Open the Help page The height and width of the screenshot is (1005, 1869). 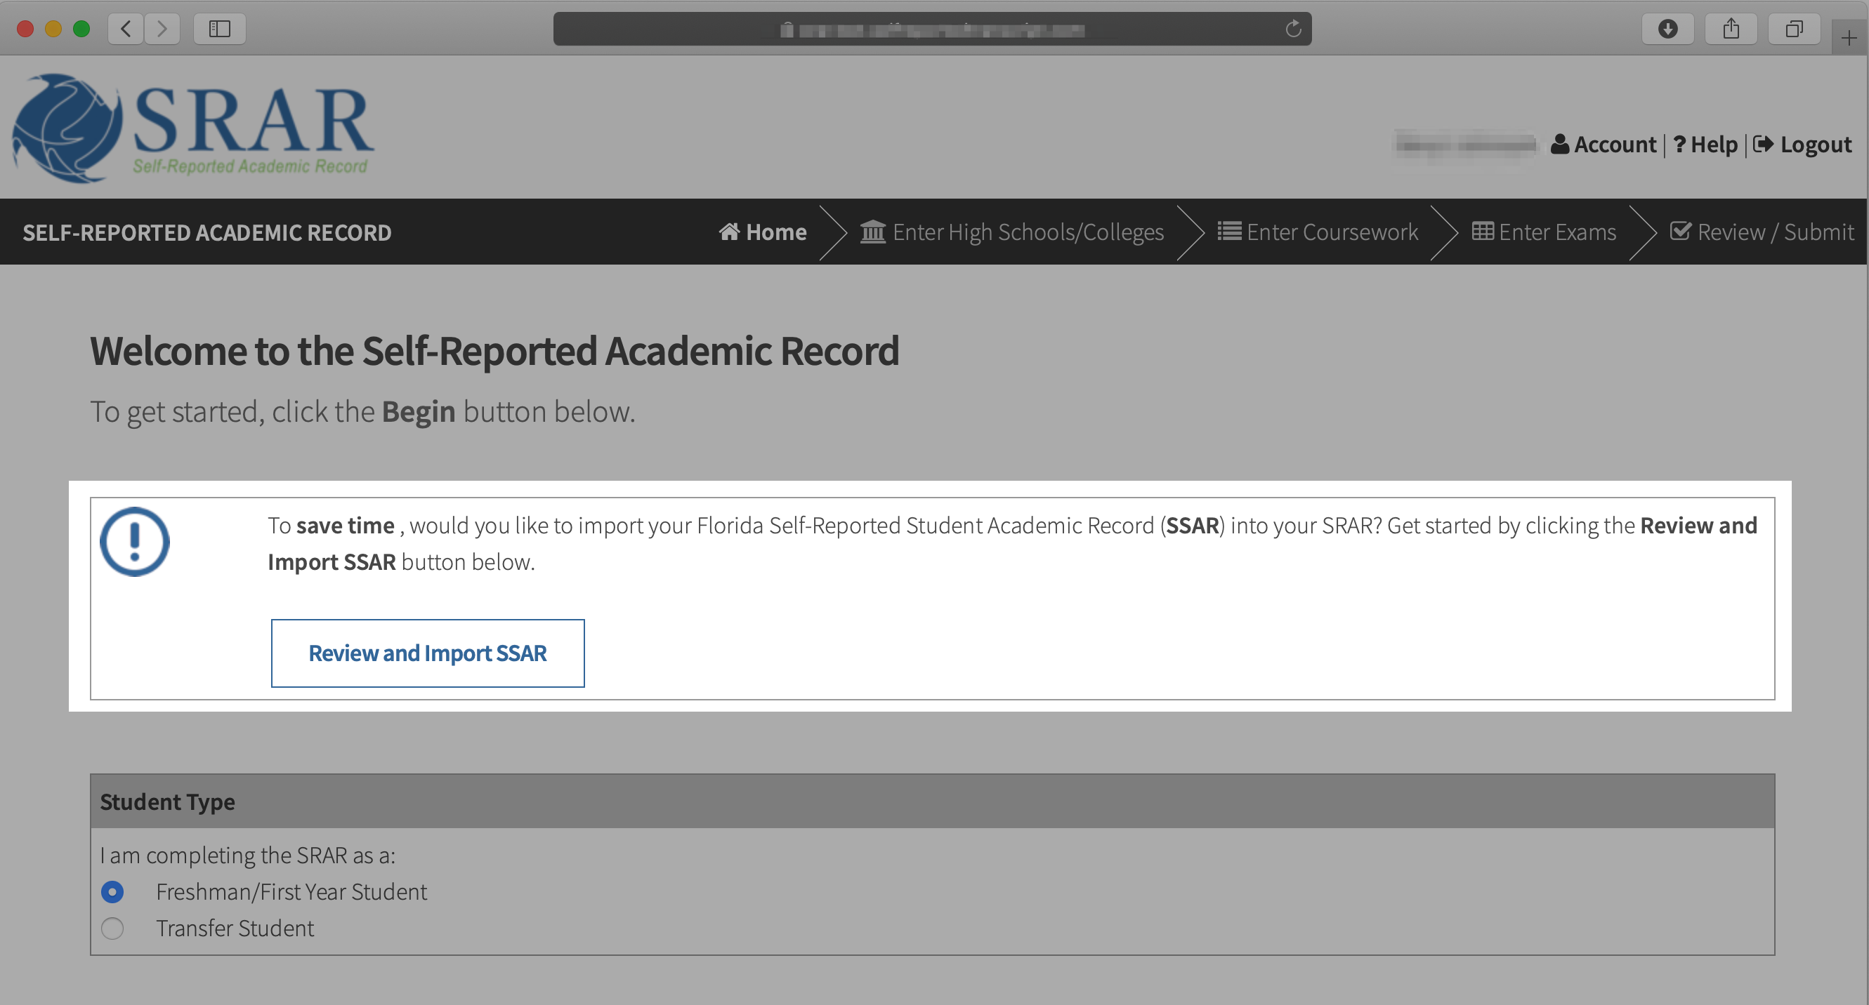(x=1705, y=145)
